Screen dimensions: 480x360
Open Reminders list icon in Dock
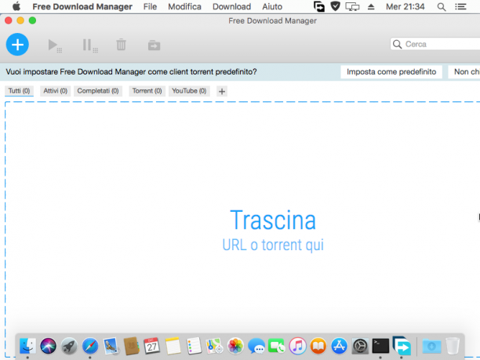pyautogui.click(x=194, y=346)
